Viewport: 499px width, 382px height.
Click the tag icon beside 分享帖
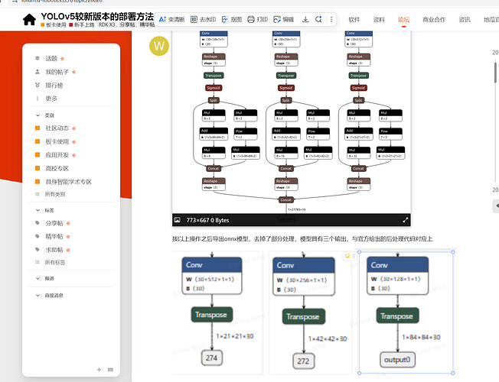[38, 223]
